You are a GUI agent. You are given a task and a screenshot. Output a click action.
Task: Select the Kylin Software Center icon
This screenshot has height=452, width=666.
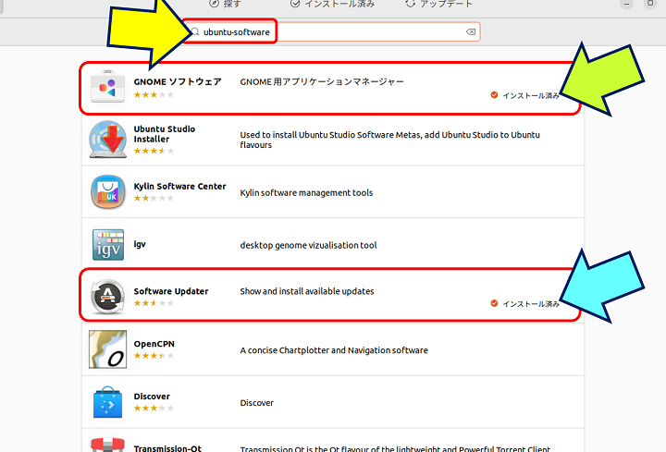[108, 193]
